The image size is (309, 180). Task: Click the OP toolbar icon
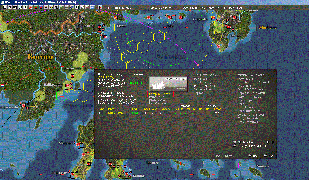point(82,7)
